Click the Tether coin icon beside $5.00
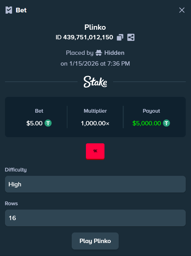 pos(48,123)
